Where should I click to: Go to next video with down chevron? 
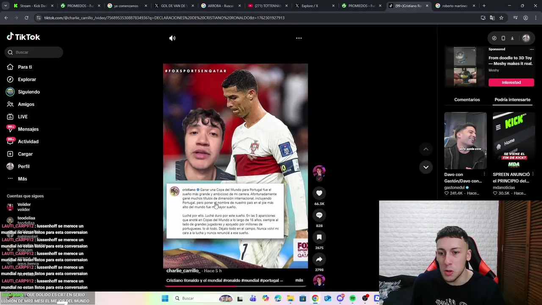[x=426, y=167]
